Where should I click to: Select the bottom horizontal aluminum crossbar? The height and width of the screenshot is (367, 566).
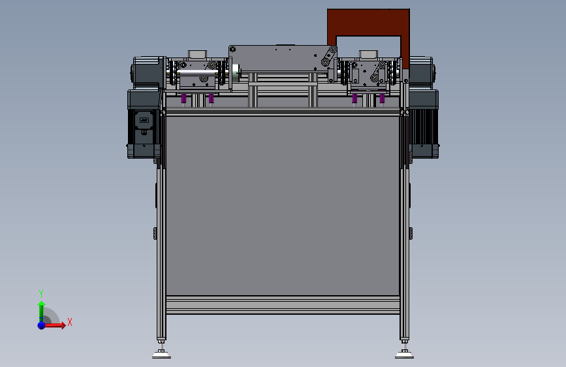(x=283, y=305)
